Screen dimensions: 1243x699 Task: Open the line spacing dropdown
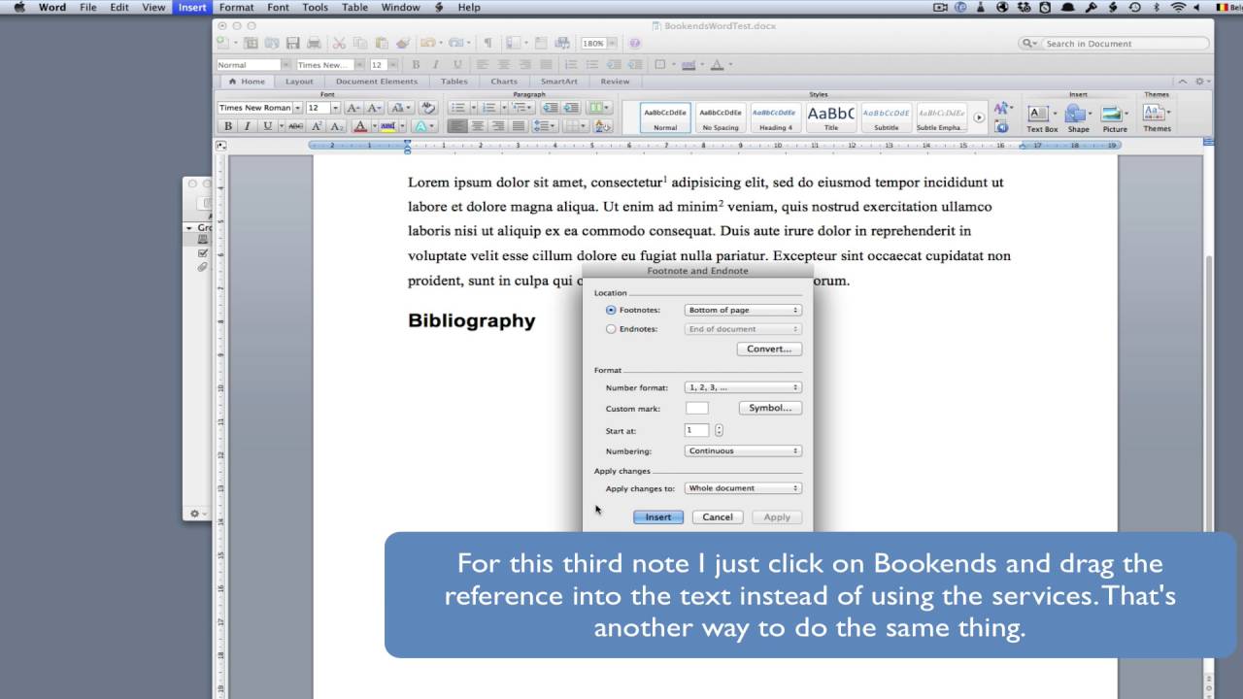[x=545, y=126]
